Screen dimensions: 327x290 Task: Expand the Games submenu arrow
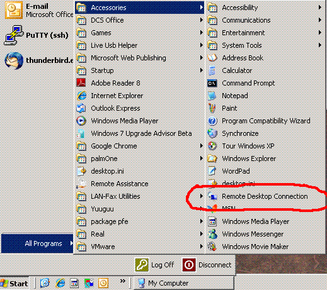[202, 33]
